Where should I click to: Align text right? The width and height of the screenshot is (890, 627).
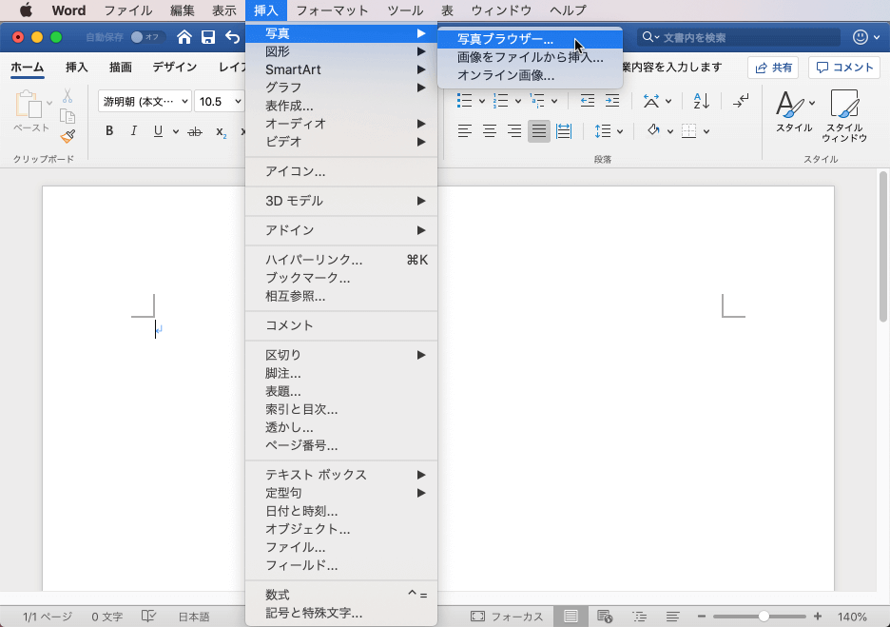coord(514,131)
